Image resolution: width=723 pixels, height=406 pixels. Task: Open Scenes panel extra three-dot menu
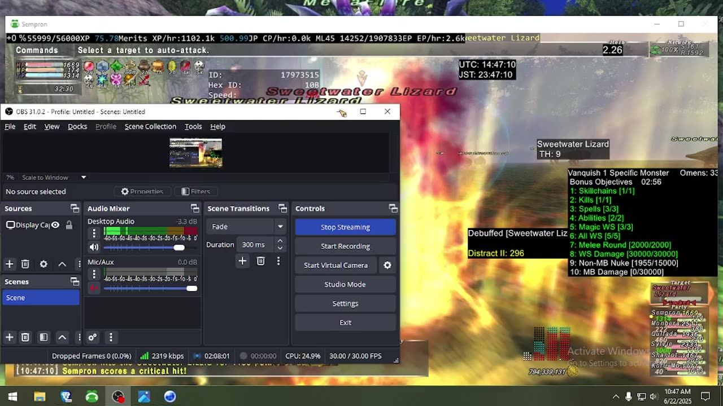(79, 337)
